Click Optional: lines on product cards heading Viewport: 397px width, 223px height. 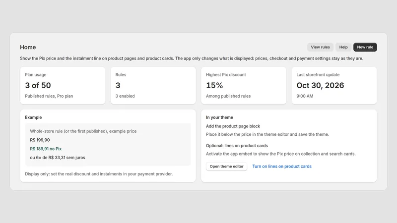tap(237, 146)
